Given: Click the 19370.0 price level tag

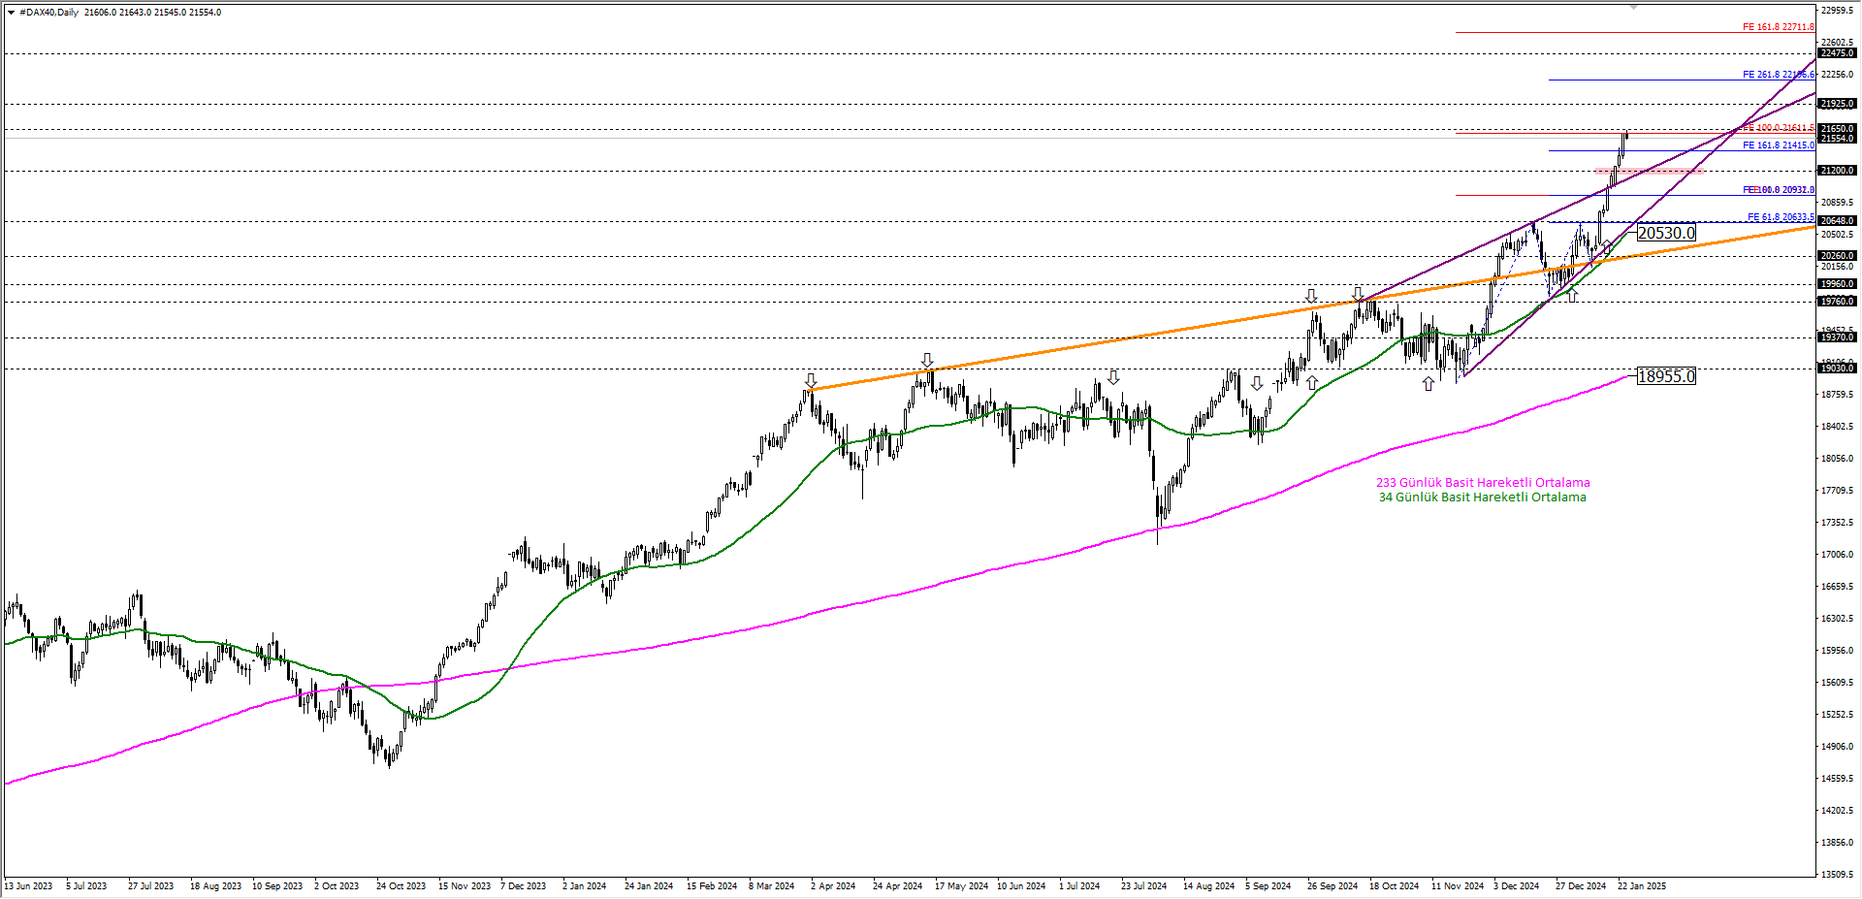Looking at the screenshot, I should (1838, 337).
